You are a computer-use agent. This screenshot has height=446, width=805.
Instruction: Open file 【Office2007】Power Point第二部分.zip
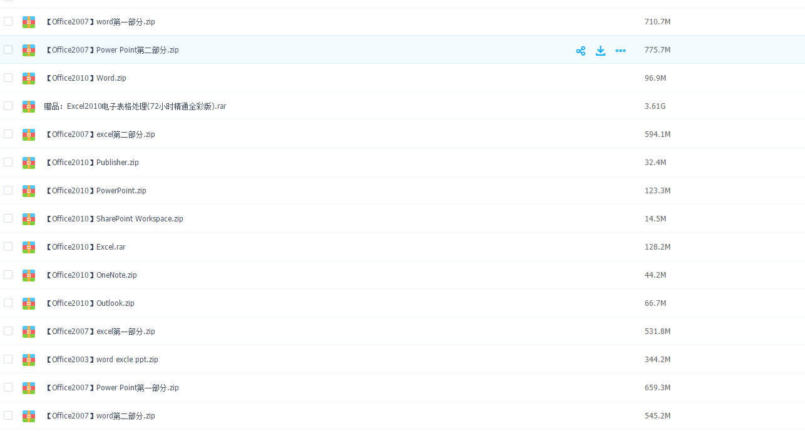coord(111,50)
